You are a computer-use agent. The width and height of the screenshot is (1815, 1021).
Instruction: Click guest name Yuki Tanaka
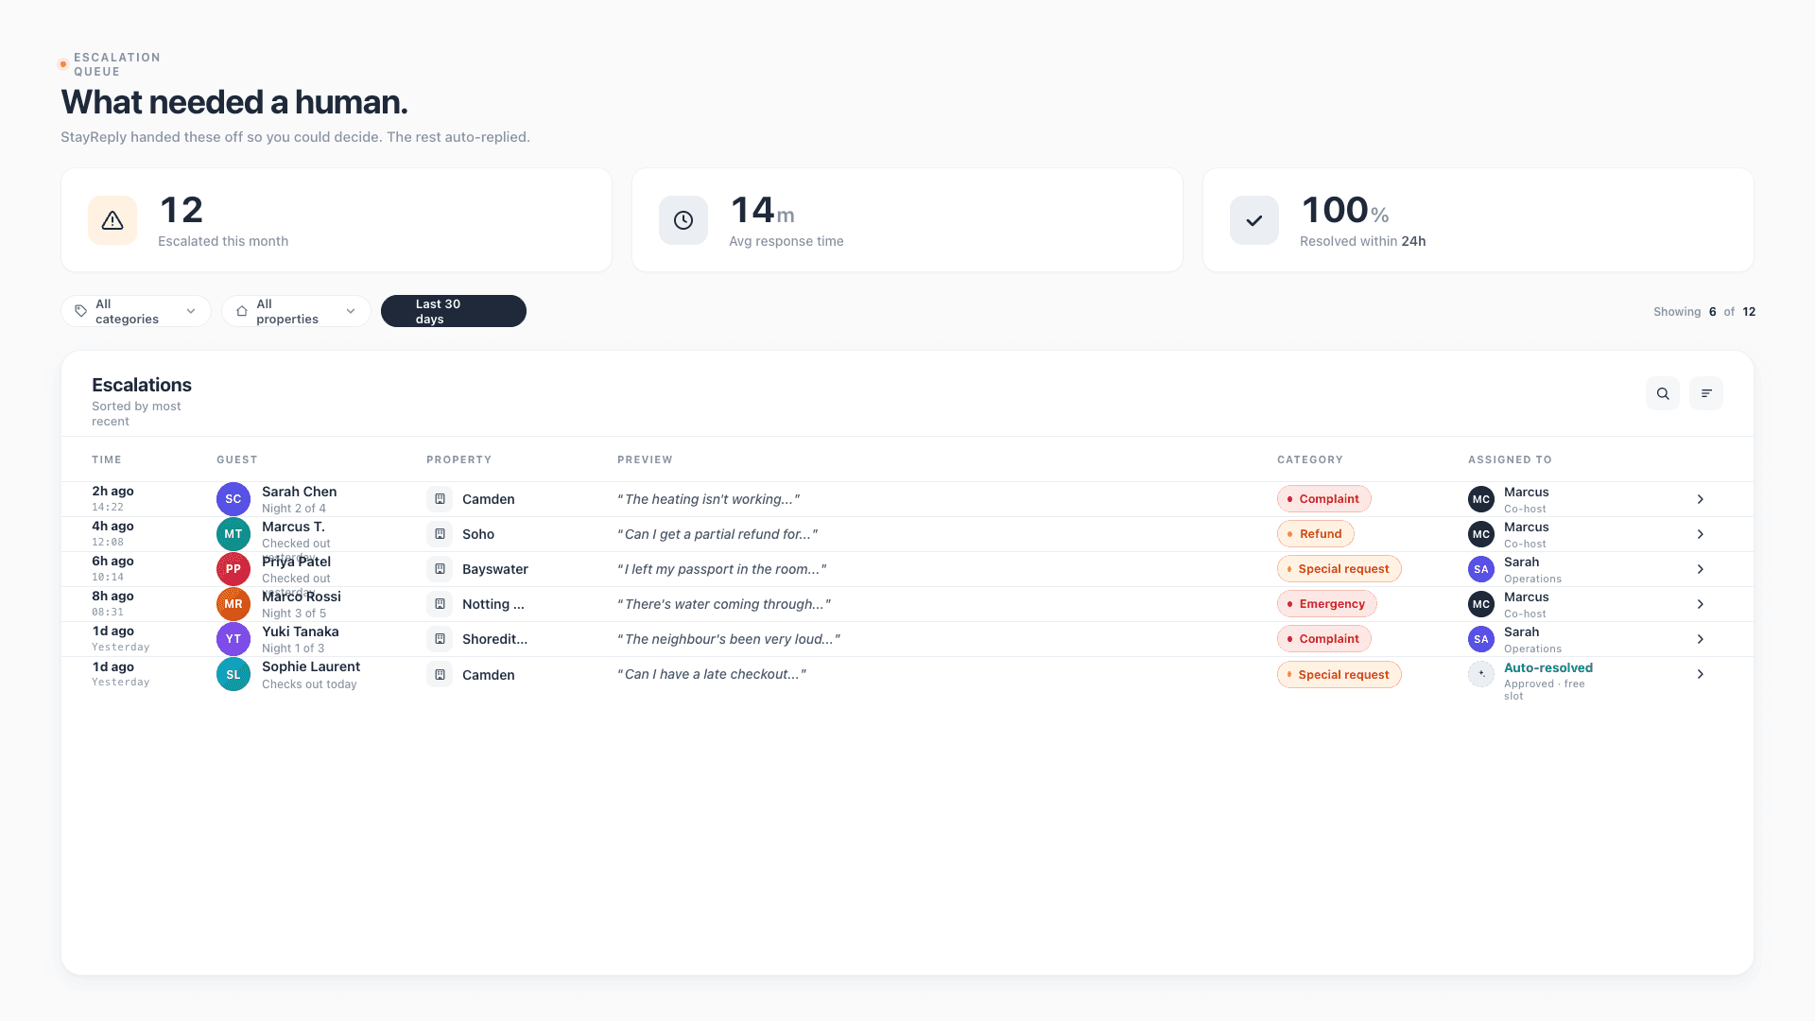[300, 632]
